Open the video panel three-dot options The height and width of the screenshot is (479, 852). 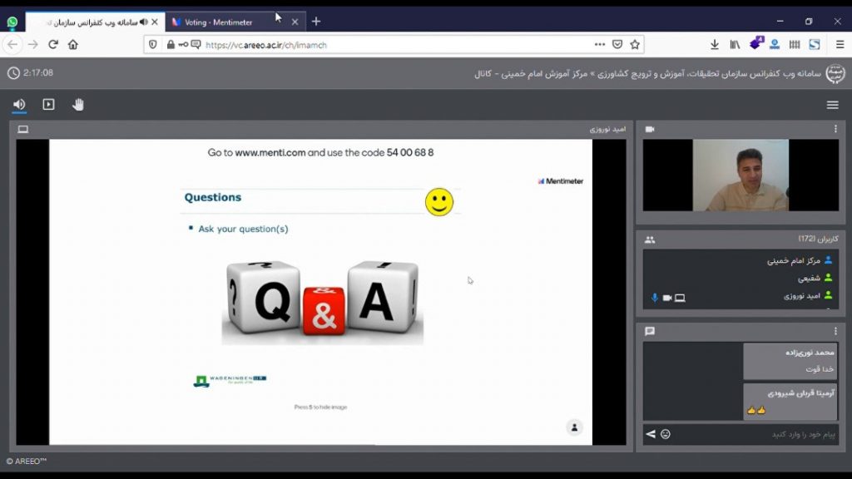(x=835, y=129)
